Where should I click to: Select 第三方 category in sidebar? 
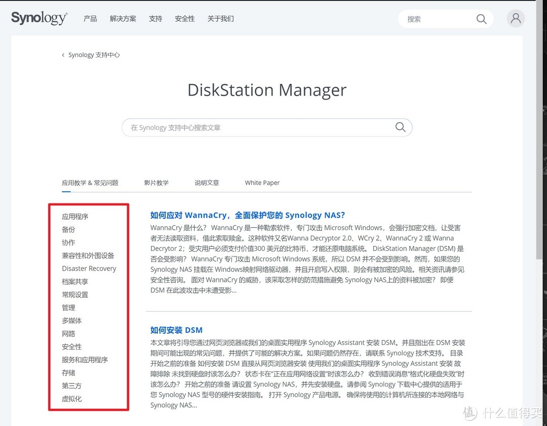[72, 386]
